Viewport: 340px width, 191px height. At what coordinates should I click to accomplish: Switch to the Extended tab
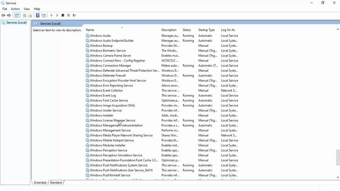(40, 183)
